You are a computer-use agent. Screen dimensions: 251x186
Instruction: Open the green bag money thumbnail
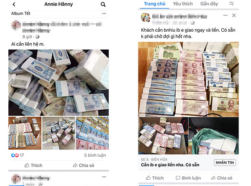pyautogui.click(x=214, y=136)
